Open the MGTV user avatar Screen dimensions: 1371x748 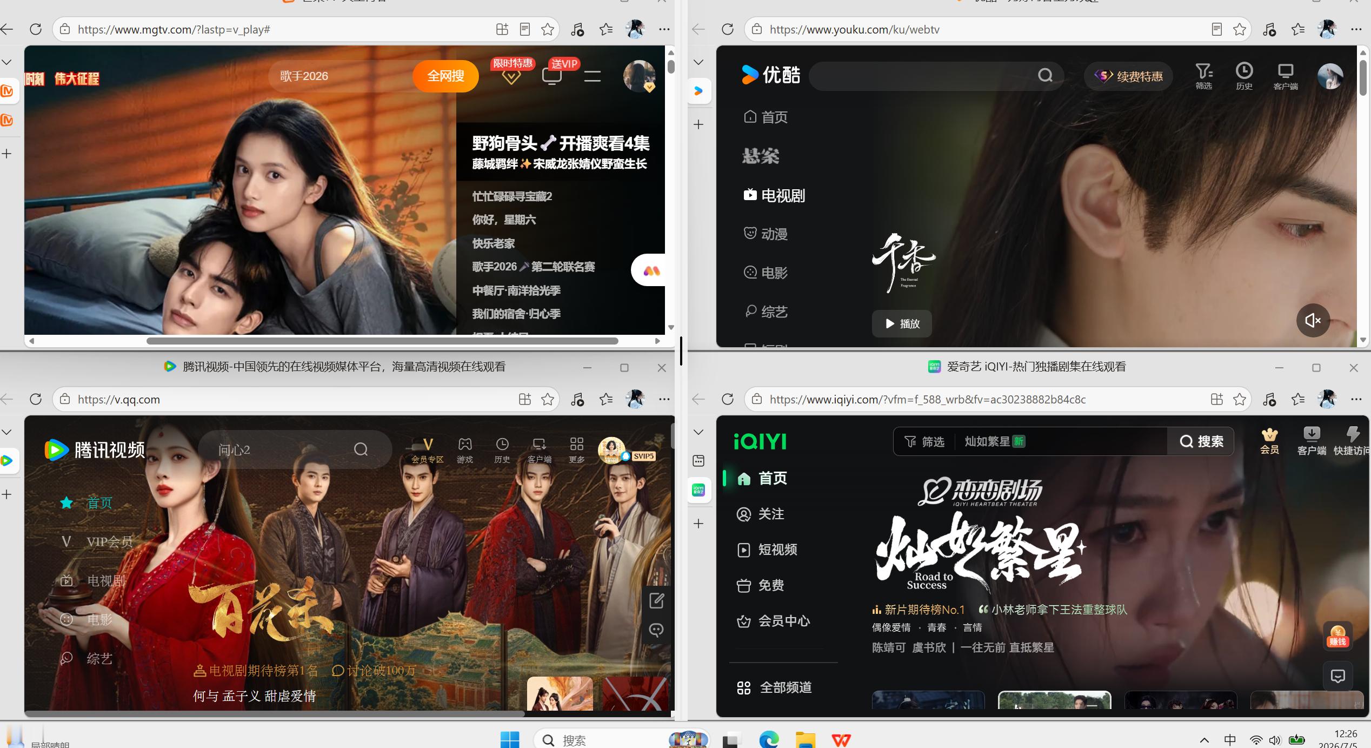click(639, 76)
